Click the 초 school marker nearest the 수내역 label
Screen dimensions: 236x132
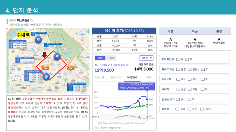38,40
